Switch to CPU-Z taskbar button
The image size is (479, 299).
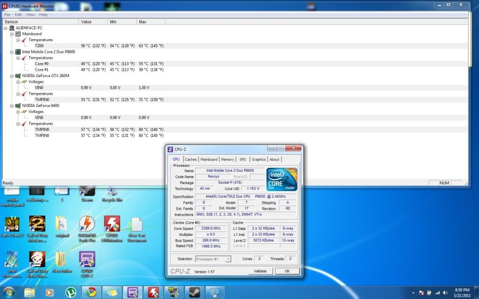click(132, 292)
